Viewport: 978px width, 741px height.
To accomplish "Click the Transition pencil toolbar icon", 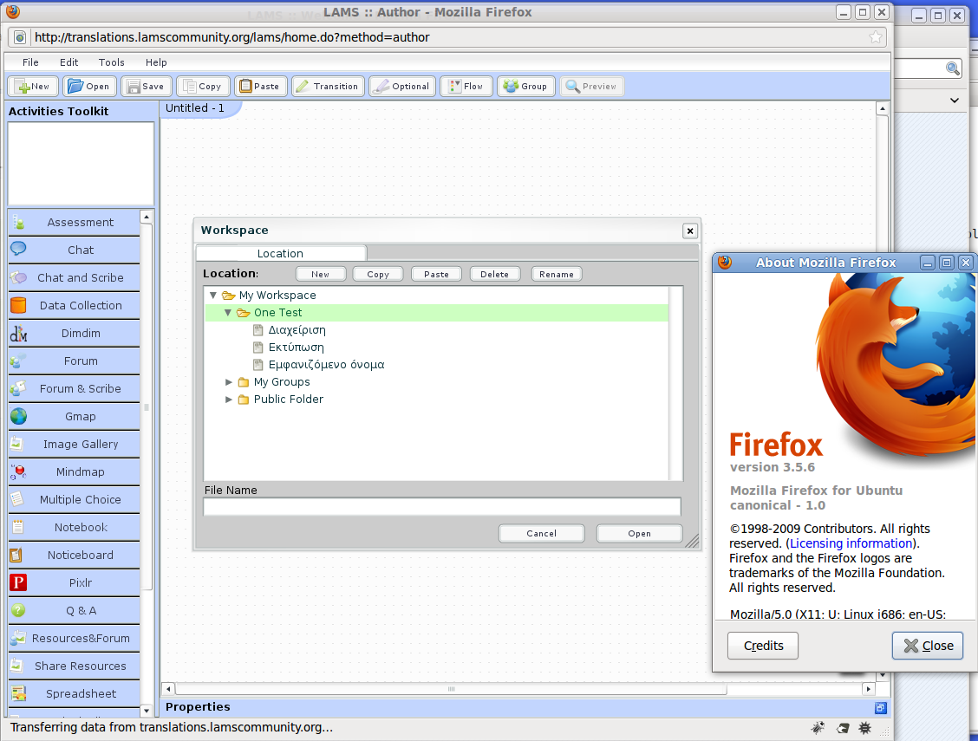I will coord(302,87).
